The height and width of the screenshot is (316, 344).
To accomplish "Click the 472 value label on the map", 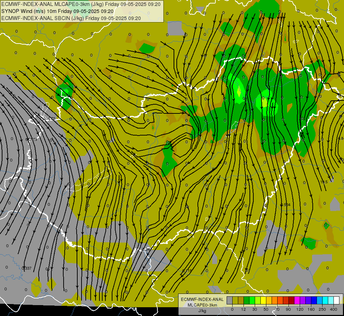I will click(52, 119).
